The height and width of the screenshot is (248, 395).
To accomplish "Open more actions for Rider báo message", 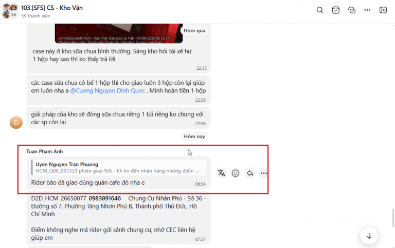I will coord(263,173).
